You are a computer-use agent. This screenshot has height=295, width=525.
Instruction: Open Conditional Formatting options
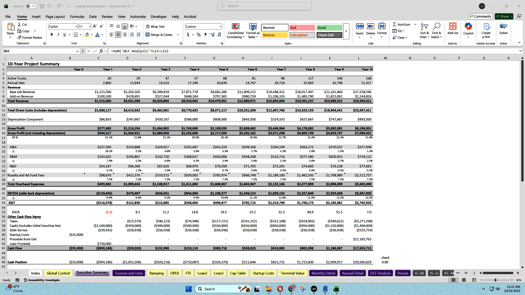[235, 31]
